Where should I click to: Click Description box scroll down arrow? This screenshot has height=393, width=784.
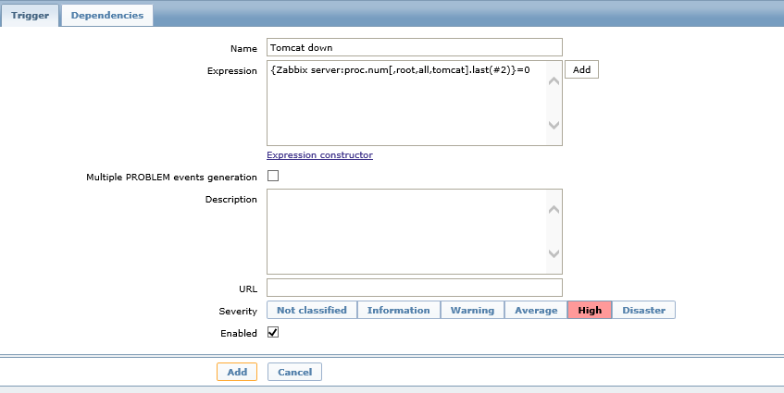pos(554,253)
